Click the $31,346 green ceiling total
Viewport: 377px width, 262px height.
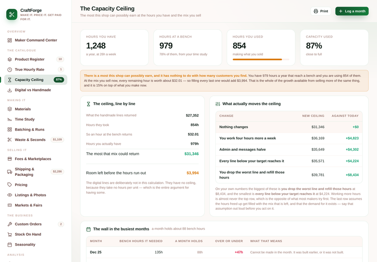pyautogui.click(x=191, y=154)
